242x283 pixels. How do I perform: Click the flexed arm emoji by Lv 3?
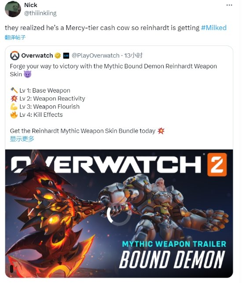[14, 107]
